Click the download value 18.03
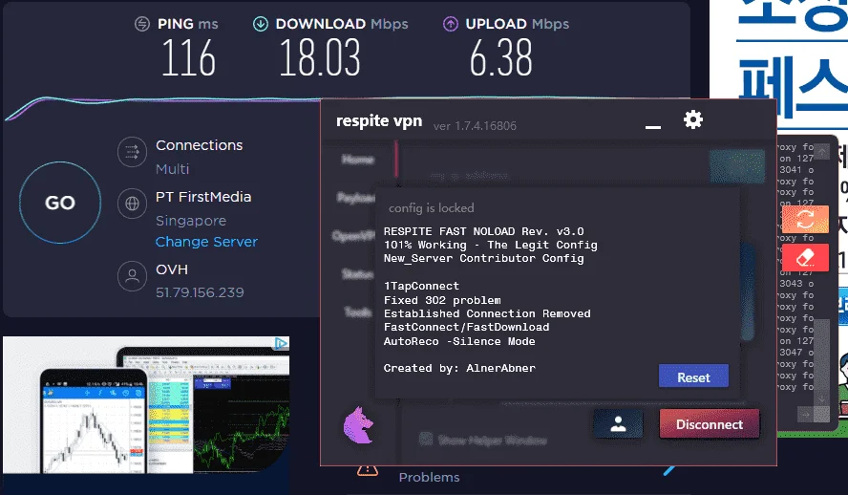848x495 pixels. click(x=320, y=58)
